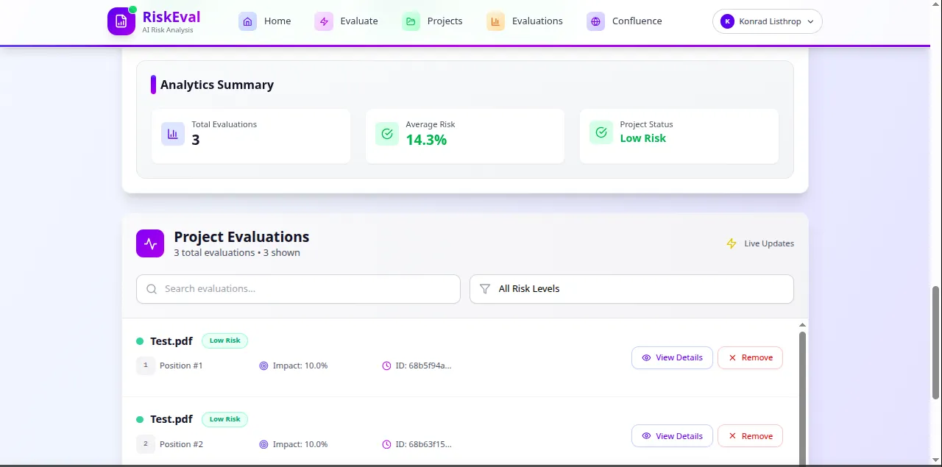942x467 pixels.
Task: Click the Project Evaluations pulse icon
Action: tap(150, 243)
